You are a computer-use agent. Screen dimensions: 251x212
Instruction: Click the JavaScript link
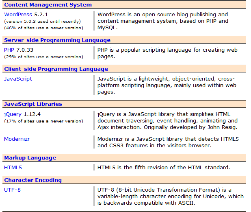pos(18,79)
